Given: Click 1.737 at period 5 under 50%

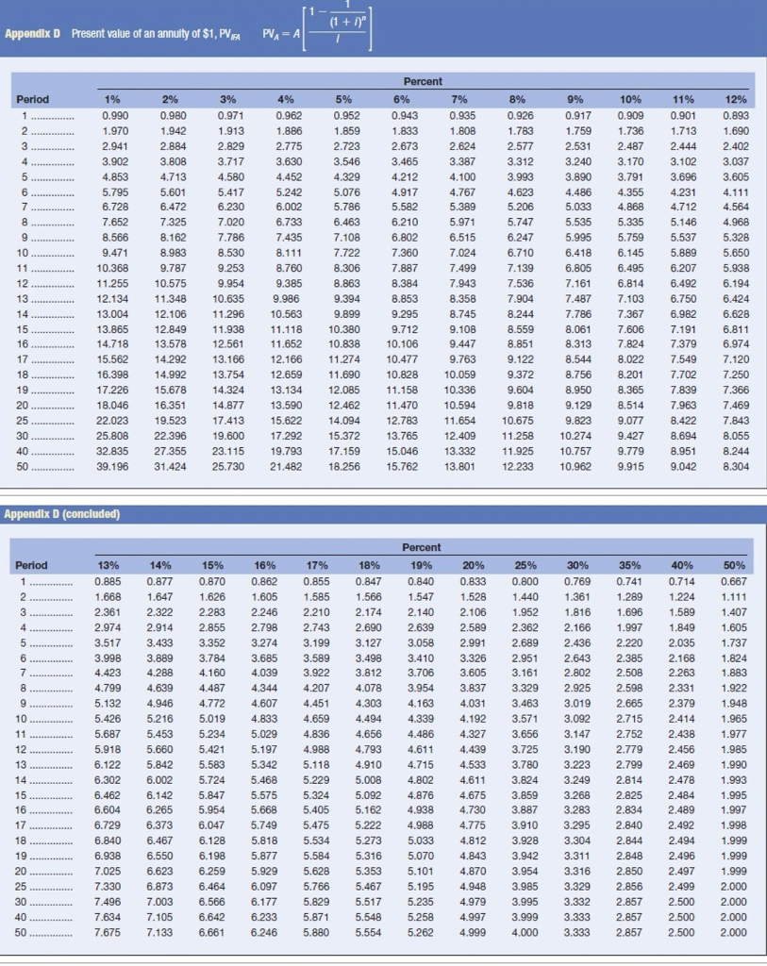Looking at the screenshot, I should coord(734,642).
